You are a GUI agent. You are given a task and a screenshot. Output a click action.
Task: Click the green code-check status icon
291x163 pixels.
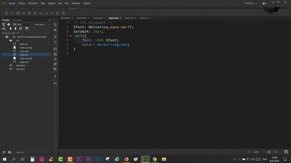coord(249,152)
